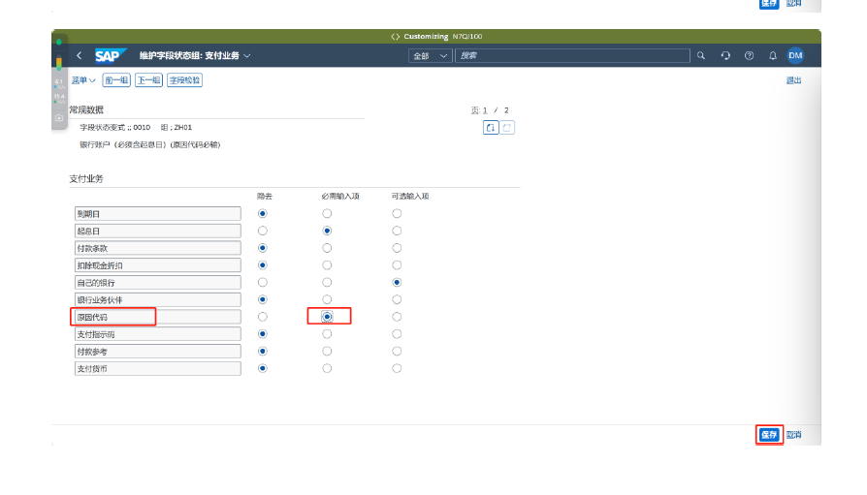Click the blue 保存 button at the bottom
The image size is (867, 495).
tap(769, 435)
